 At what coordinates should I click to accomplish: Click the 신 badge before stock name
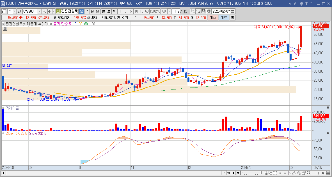click(58, 11)
